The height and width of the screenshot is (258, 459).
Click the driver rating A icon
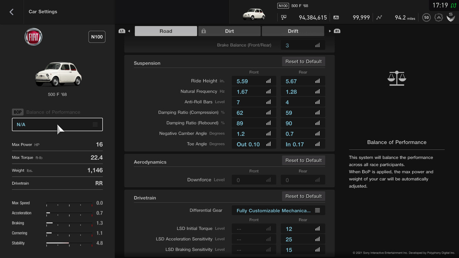(x=438, y=17)
